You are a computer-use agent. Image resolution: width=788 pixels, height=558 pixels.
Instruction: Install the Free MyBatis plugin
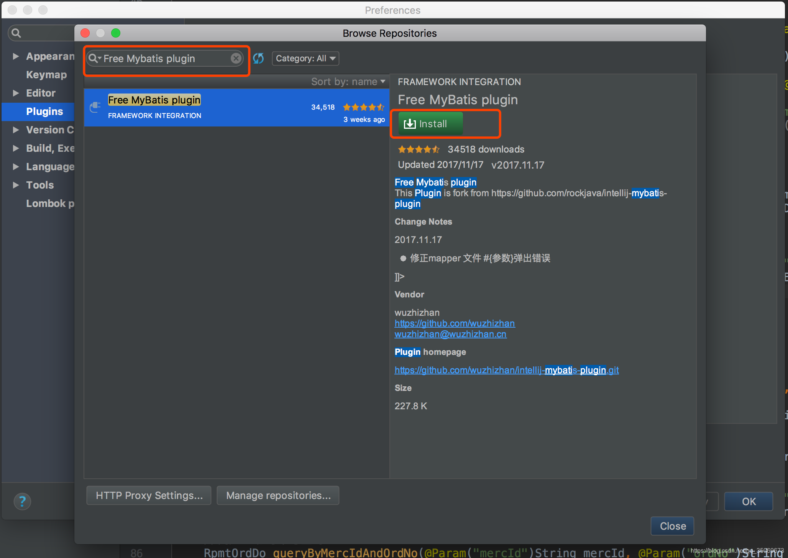[430, 124]
